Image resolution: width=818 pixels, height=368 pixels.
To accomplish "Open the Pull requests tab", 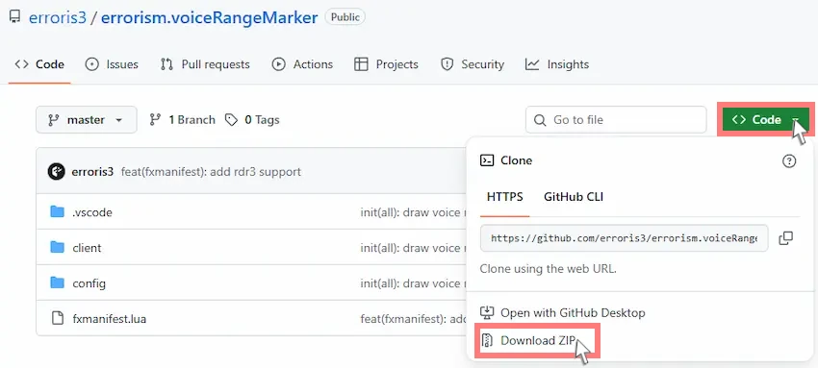I will tap(205, 64).
